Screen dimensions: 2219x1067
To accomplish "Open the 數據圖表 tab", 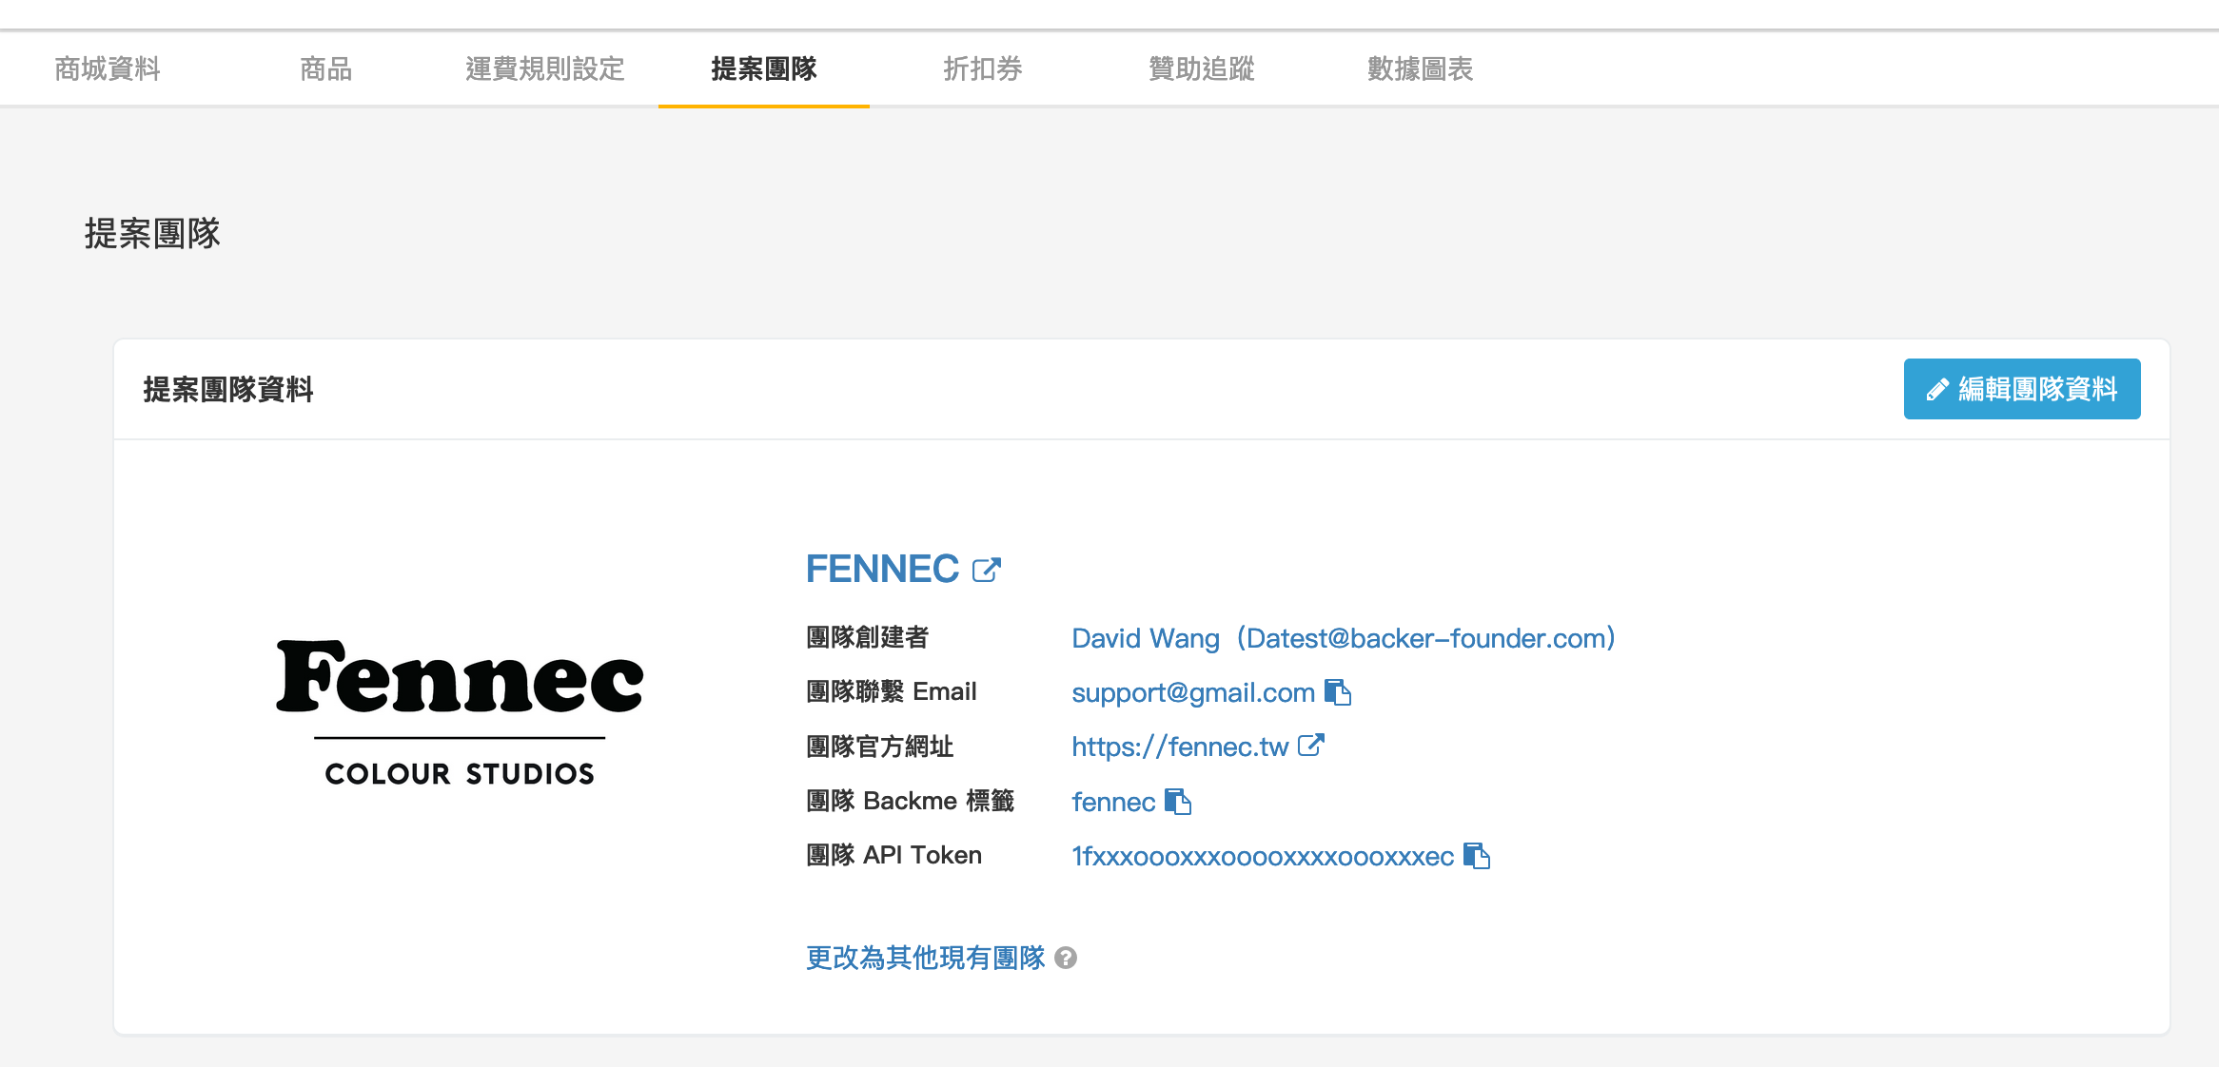I will coord(1421,68).
